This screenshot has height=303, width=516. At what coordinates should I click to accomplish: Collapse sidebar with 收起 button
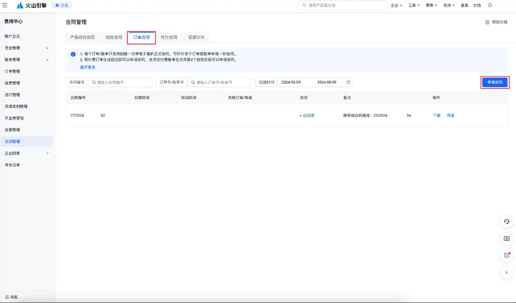click(x=12, y=297)
